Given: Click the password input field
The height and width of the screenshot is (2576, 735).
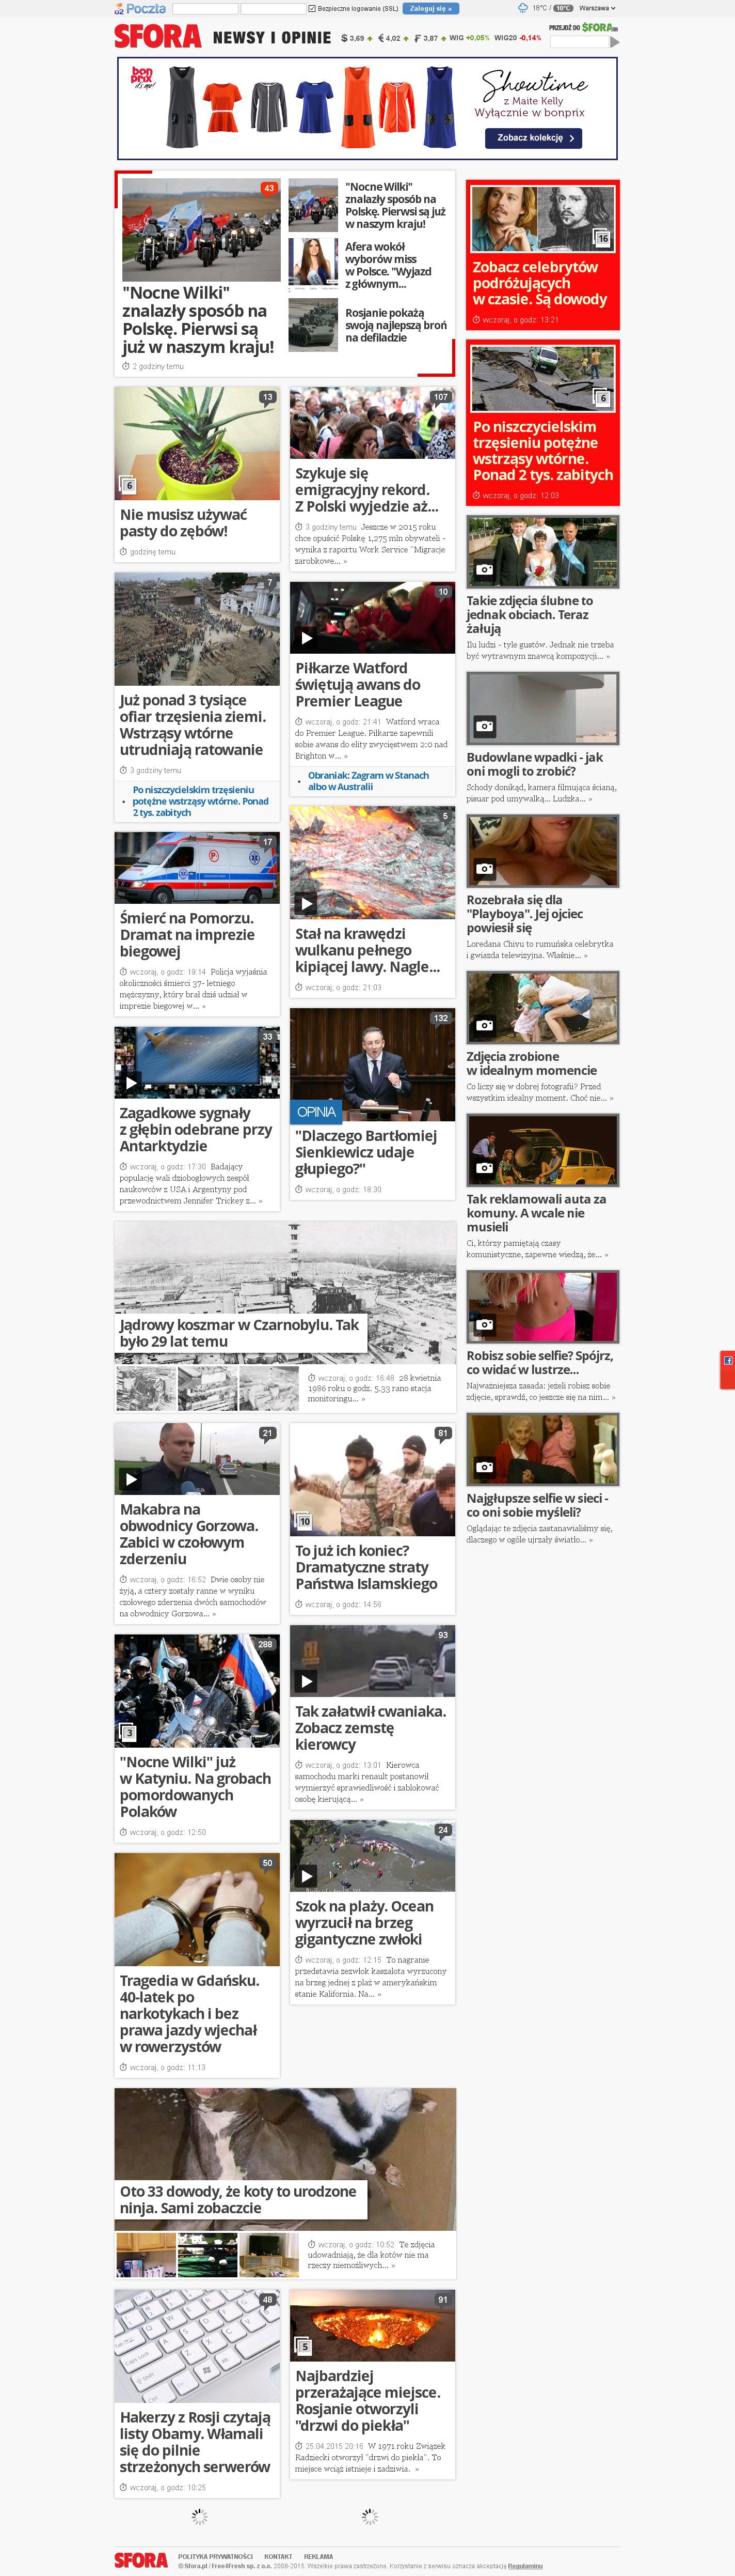Looking at the screenshot, I should (x=273, y=8).
